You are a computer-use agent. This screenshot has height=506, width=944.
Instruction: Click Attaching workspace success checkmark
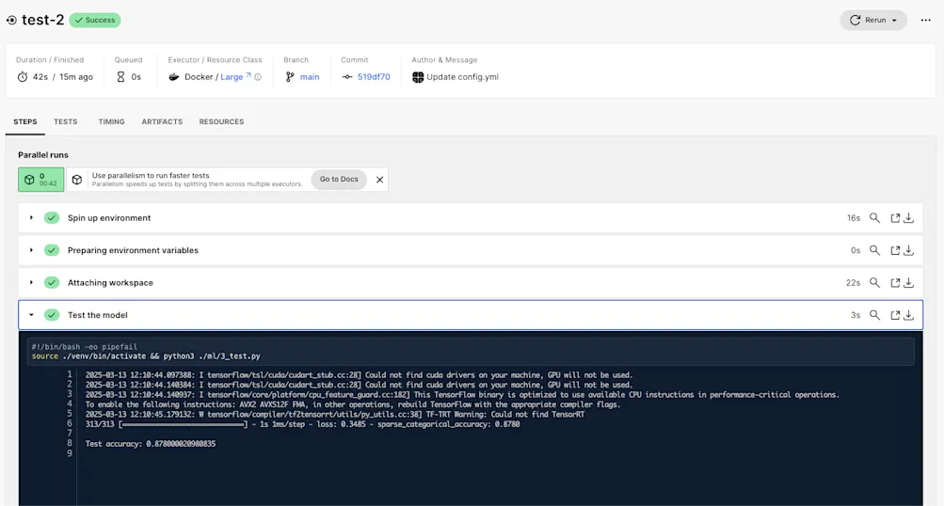tap(52, 283)
